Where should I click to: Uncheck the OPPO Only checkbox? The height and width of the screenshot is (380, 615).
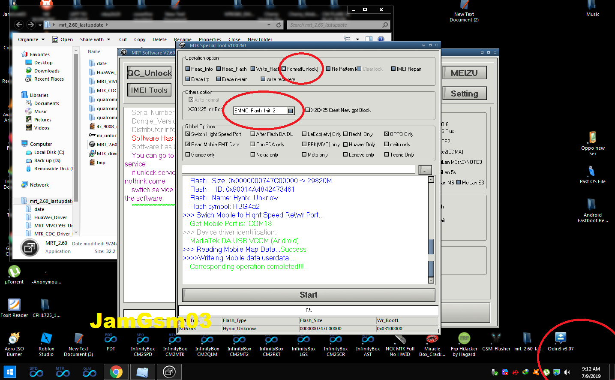pyautogui.click(x=387, y=134)
